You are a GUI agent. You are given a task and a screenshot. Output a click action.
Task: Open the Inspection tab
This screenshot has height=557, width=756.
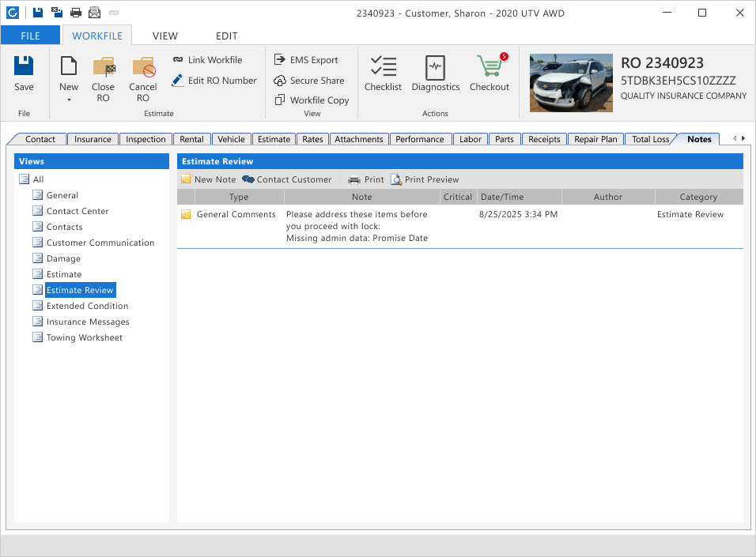pyautogui.click(x=146, y=139)
